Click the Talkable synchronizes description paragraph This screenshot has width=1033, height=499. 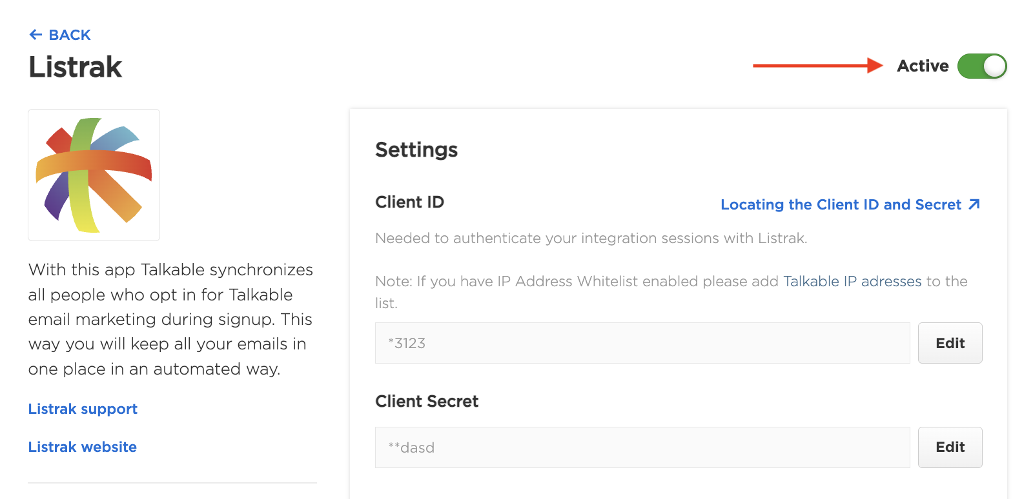coord(170,319)
